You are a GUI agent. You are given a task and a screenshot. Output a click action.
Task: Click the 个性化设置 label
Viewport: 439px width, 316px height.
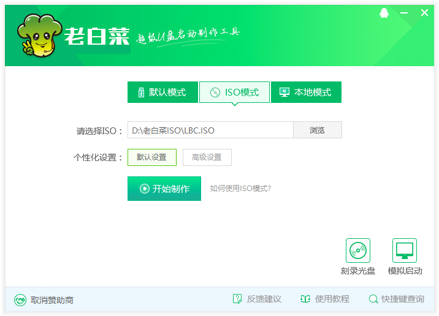tap(98, 157)
